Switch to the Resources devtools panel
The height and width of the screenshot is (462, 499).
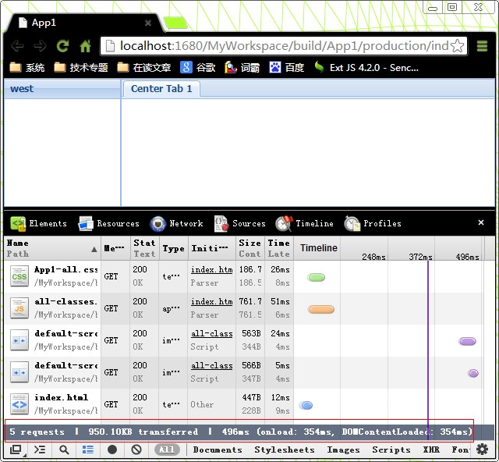click(x=109, y=223)
